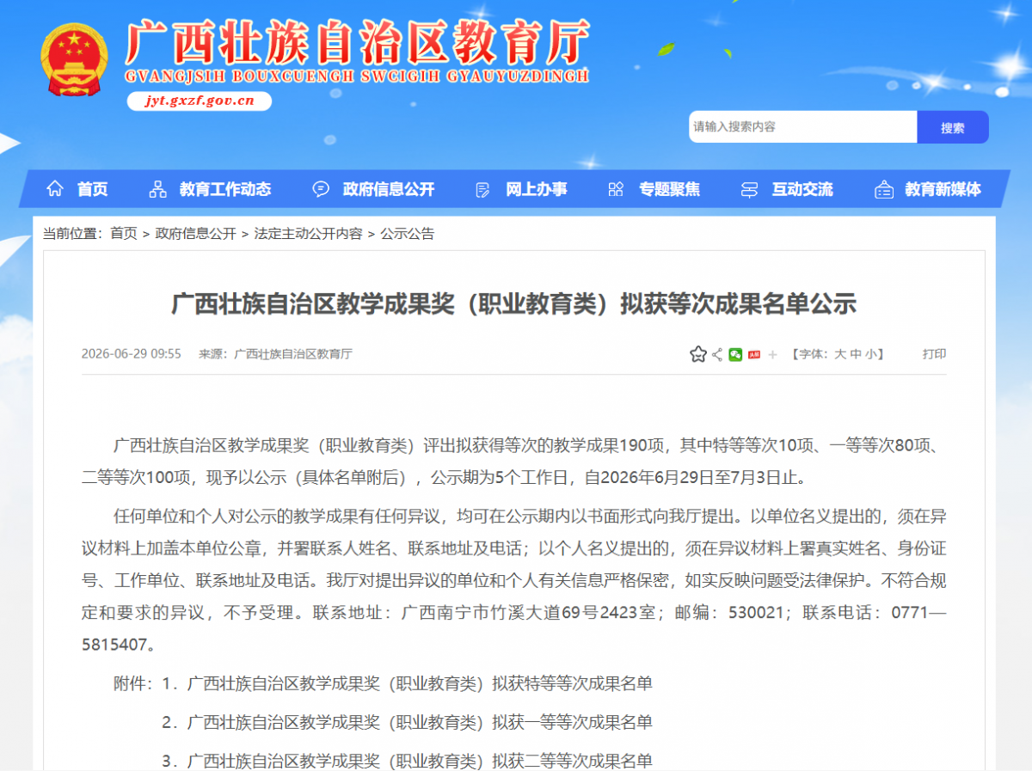1032x771 pixels.
Task: Click the 教育新媒体 briefcase icon
Action: tap(883, 189)
